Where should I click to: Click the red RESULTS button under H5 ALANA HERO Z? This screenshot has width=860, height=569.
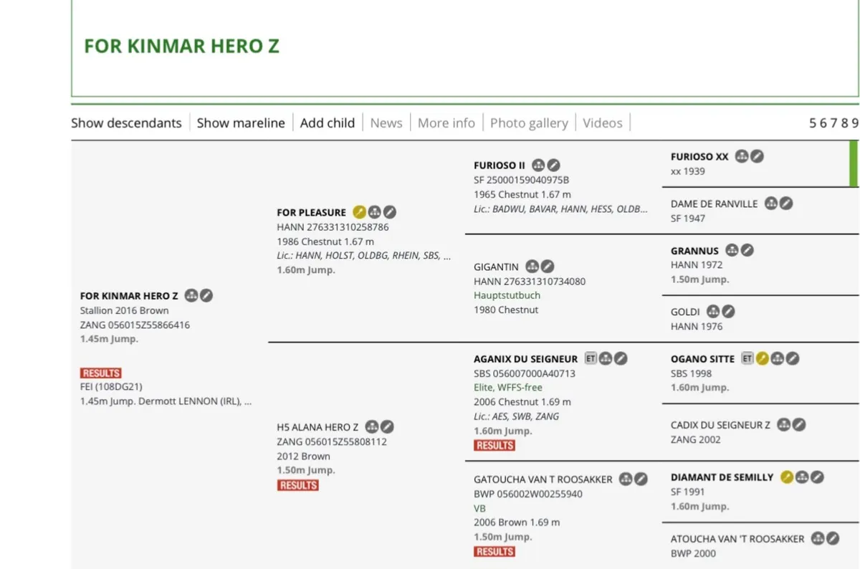pos(299,485)
